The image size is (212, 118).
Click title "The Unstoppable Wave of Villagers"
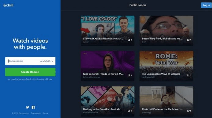click(161, 74)
